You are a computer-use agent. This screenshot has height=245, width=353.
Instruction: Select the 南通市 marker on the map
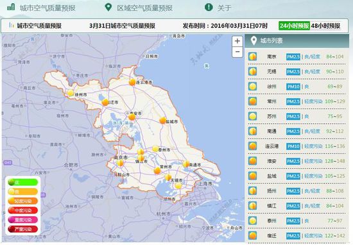pyautogui.click(x=186, y=164)
